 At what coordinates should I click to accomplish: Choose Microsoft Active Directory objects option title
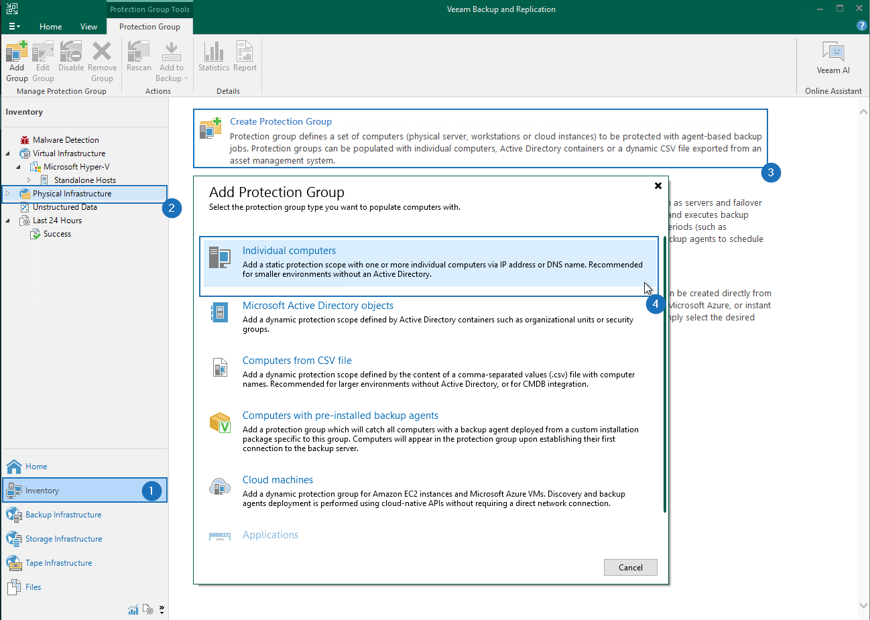[x=318, y=306]
